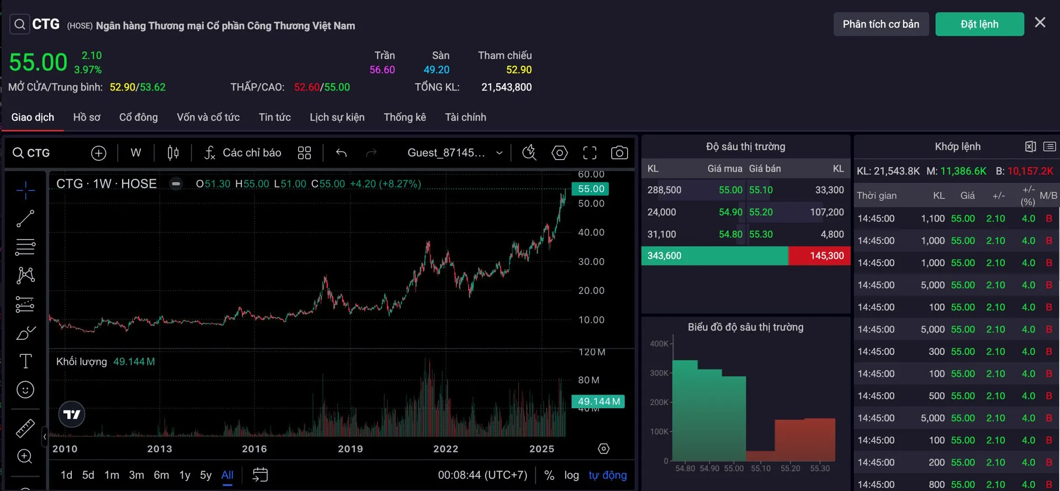Viewport: 1060px width, 491px height.
Task: Click best bid price 55.00 in market depth
Action: (x=730, y=190)
